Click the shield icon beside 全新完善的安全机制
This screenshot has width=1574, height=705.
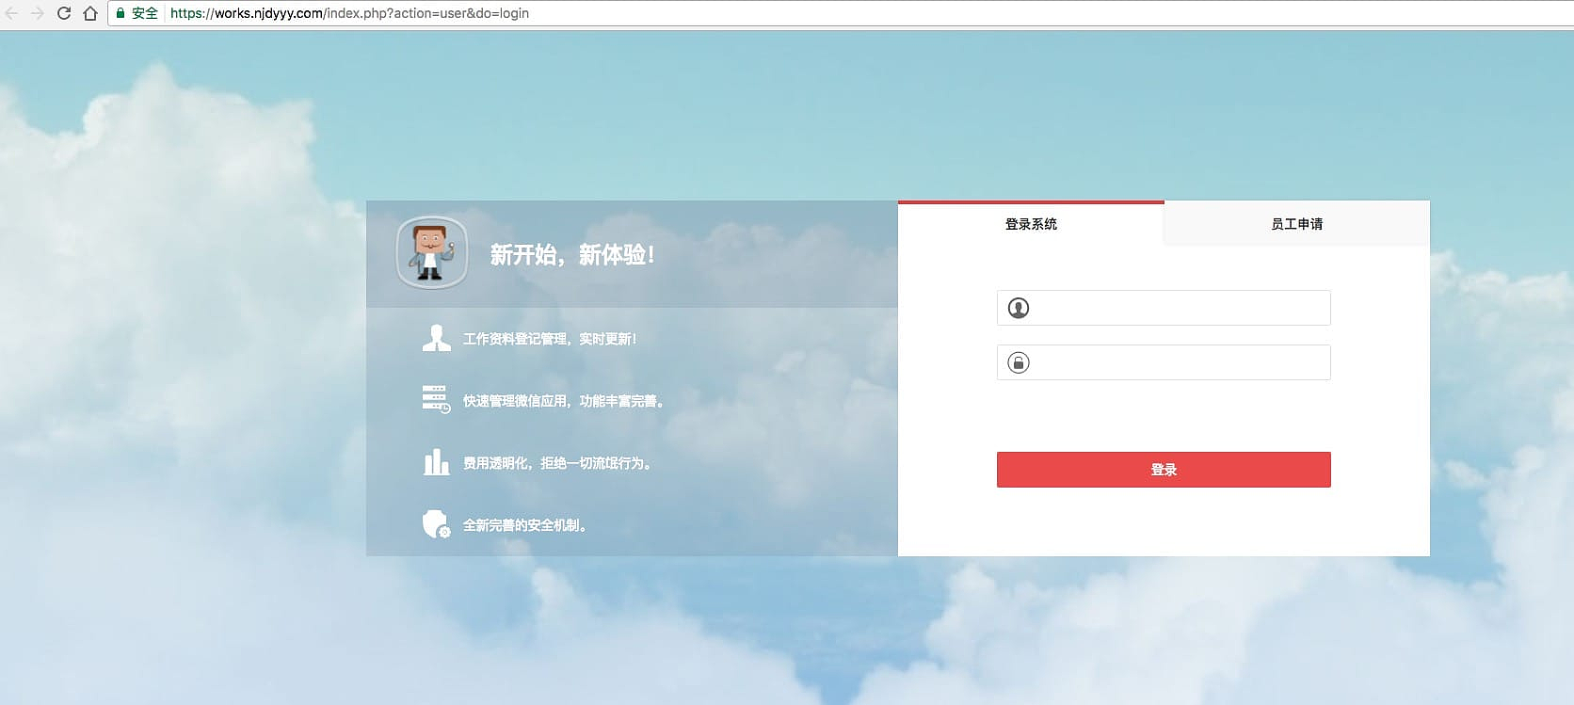436,524
